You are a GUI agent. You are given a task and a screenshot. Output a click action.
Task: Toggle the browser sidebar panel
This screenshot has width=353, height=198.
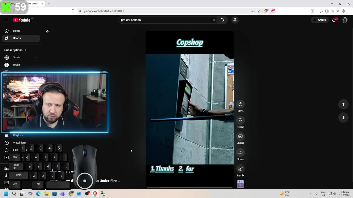[327, 11]
